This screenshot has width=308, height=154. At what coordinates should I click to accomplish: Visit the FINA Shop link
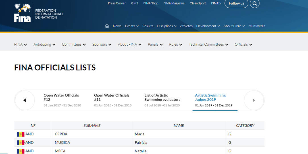tap(151, 3)
